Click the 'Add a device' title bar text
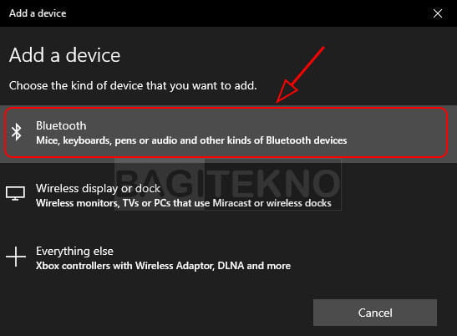 tap(38, 13)
